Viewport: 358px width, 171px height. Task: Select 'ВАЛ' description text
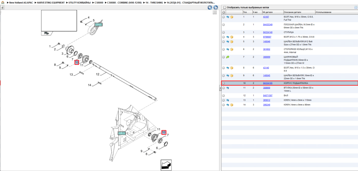pyautogui.click(x=286, y=96)
